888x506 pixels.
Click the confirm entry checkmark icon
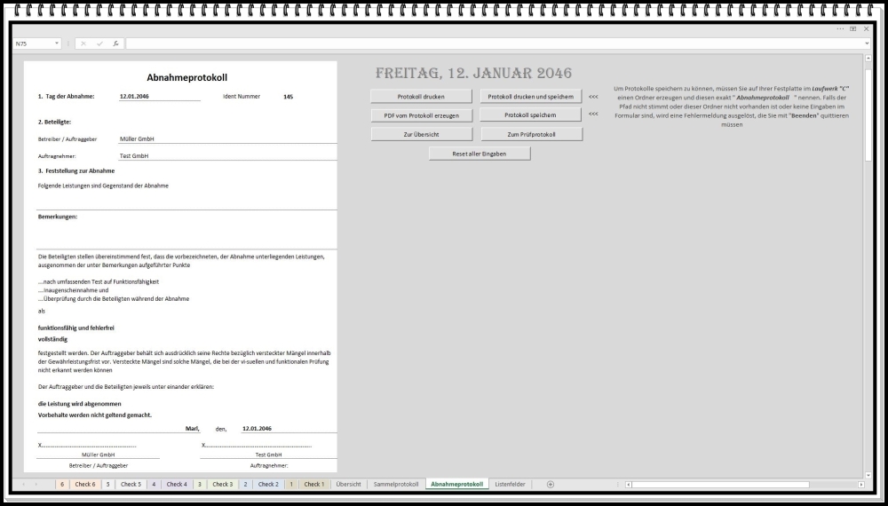[x=99, y=43]
